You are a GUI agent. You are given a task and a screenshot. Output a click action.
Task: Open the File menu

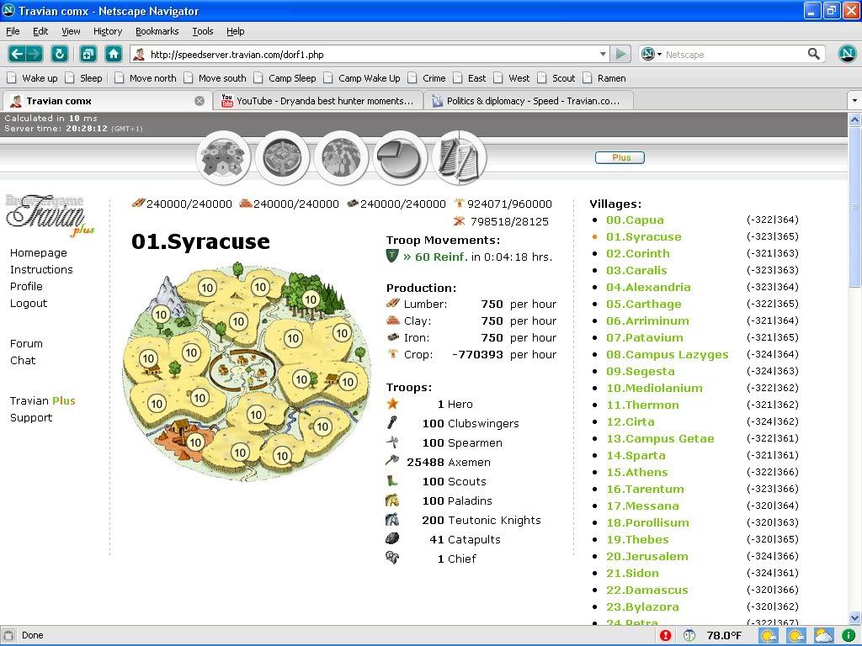[13, 31]
